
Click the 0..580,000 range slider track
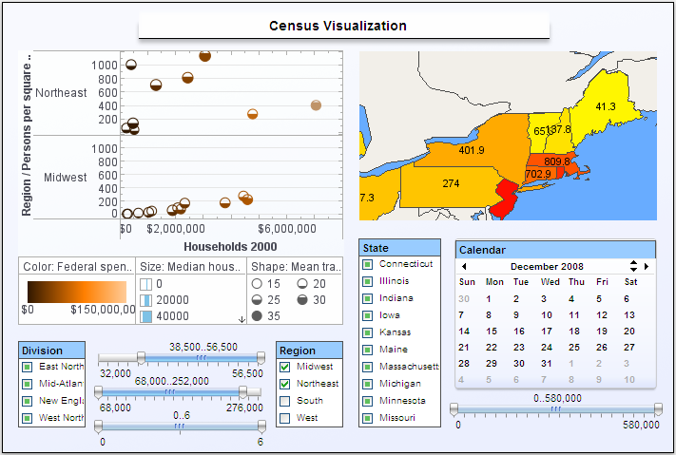(556, 409)
